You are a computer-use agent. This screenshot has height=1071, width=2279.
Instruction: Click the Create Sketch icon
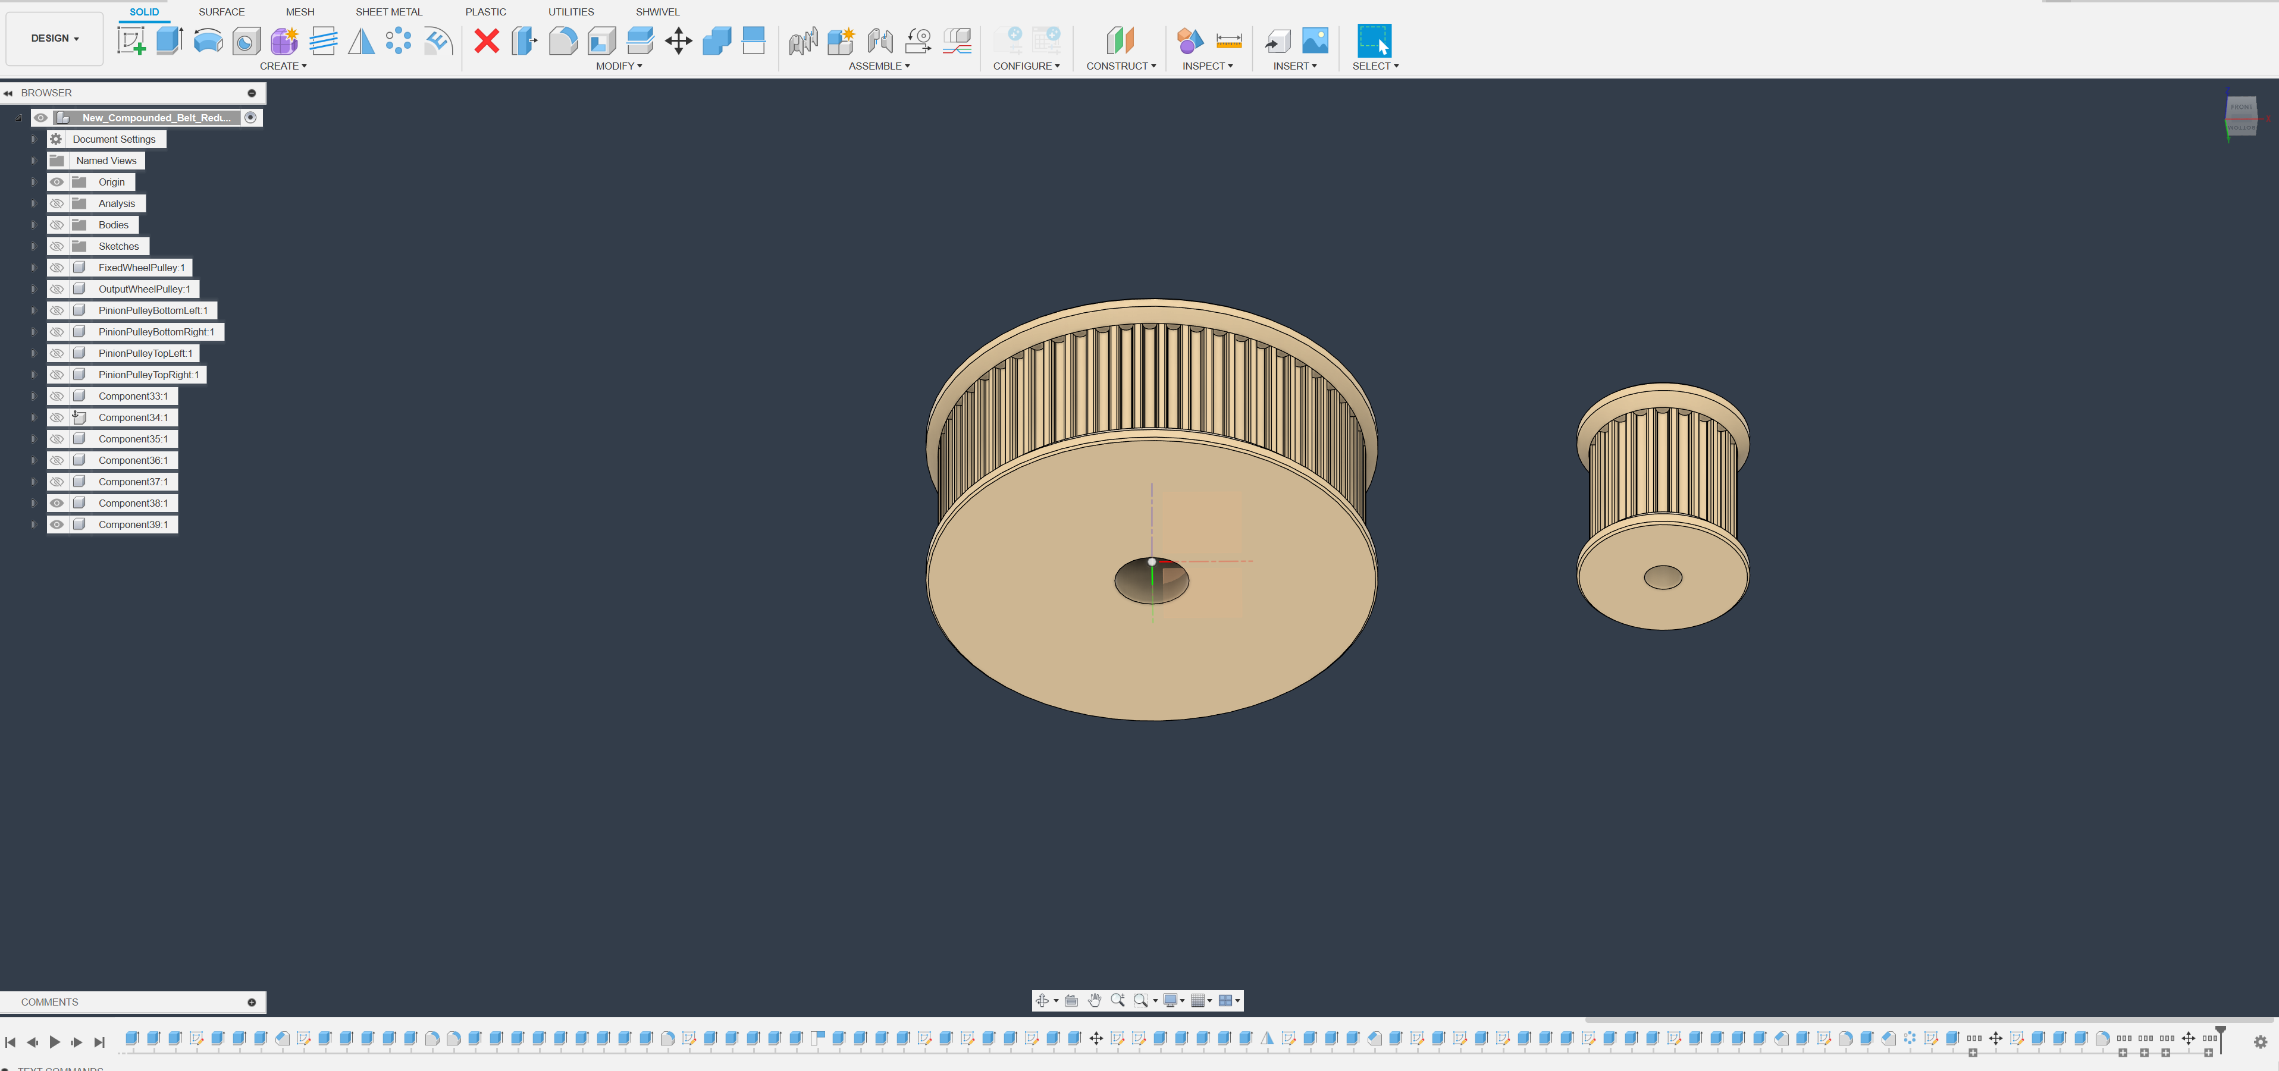(x=131, y=40)
